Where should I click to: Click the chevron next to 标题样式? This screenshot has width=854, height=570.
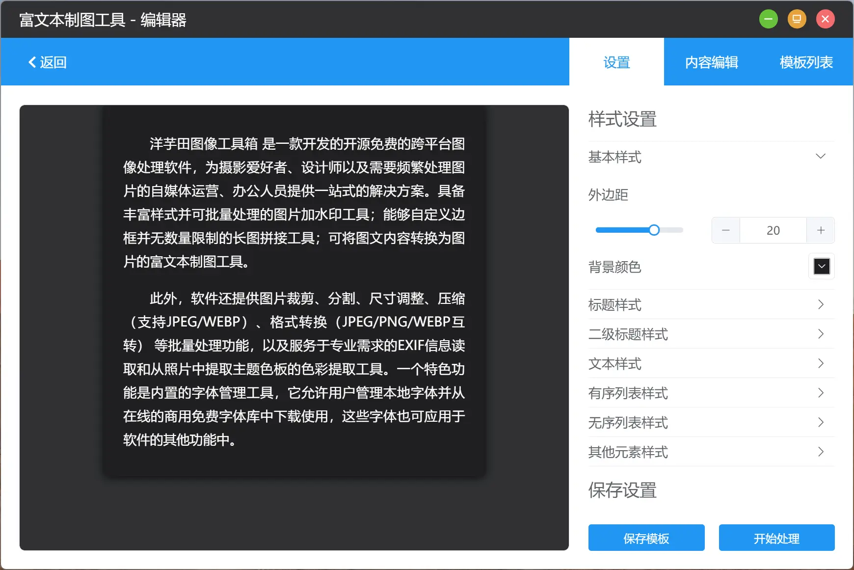point(820,304)
